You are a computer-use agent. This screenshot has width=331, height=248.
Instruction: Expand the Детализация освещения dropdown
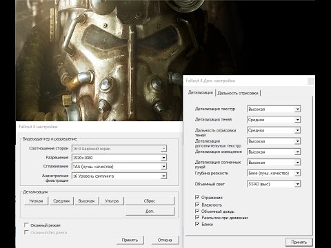point(274,152)
